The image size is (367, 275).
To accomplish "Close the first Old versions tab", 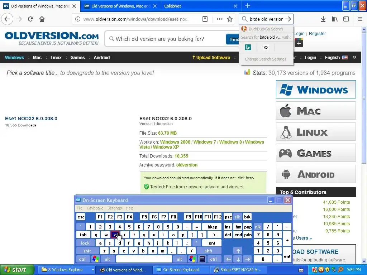I will tap(74, 6).
